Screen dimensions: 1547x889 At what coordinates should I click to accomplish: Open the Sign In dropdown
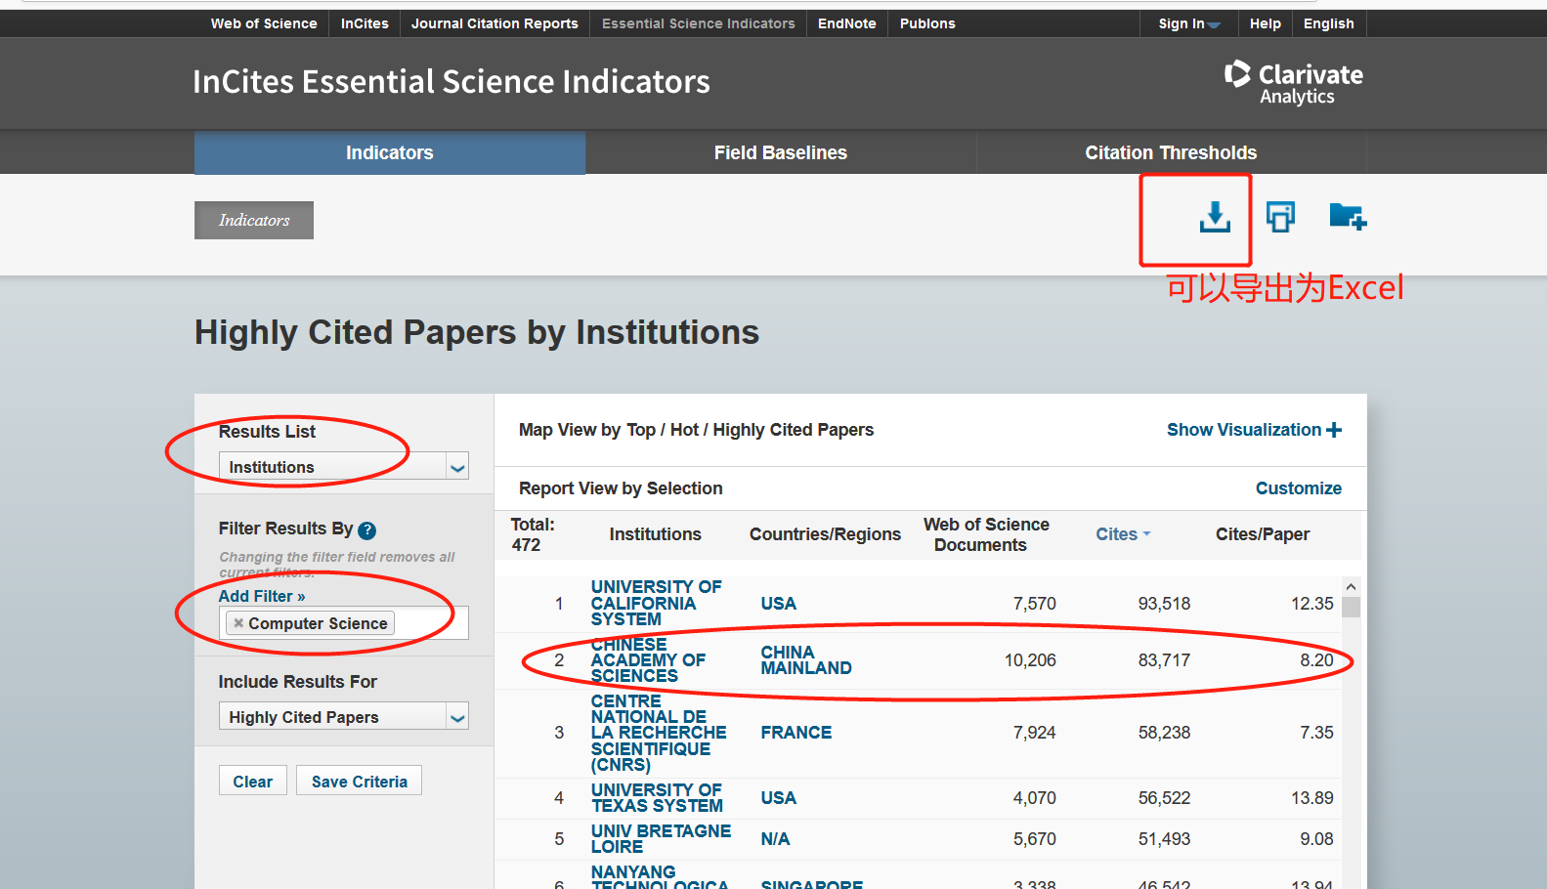1188,23
